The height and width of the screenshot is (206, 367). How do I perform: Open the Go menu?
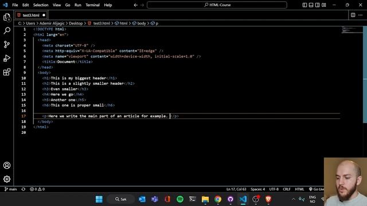[x=68, y=5]
